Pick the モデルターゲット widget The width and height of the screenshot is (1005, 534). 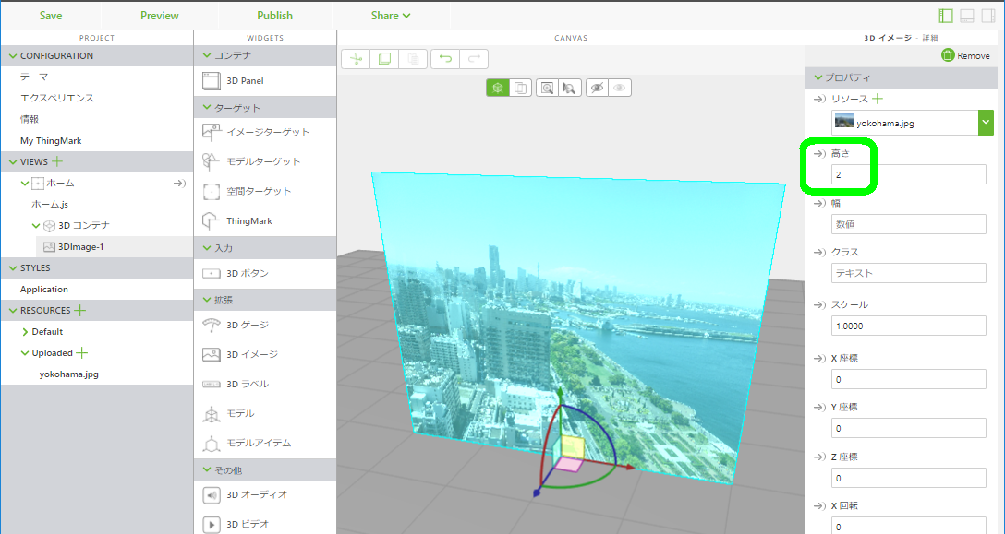(265, 161)
